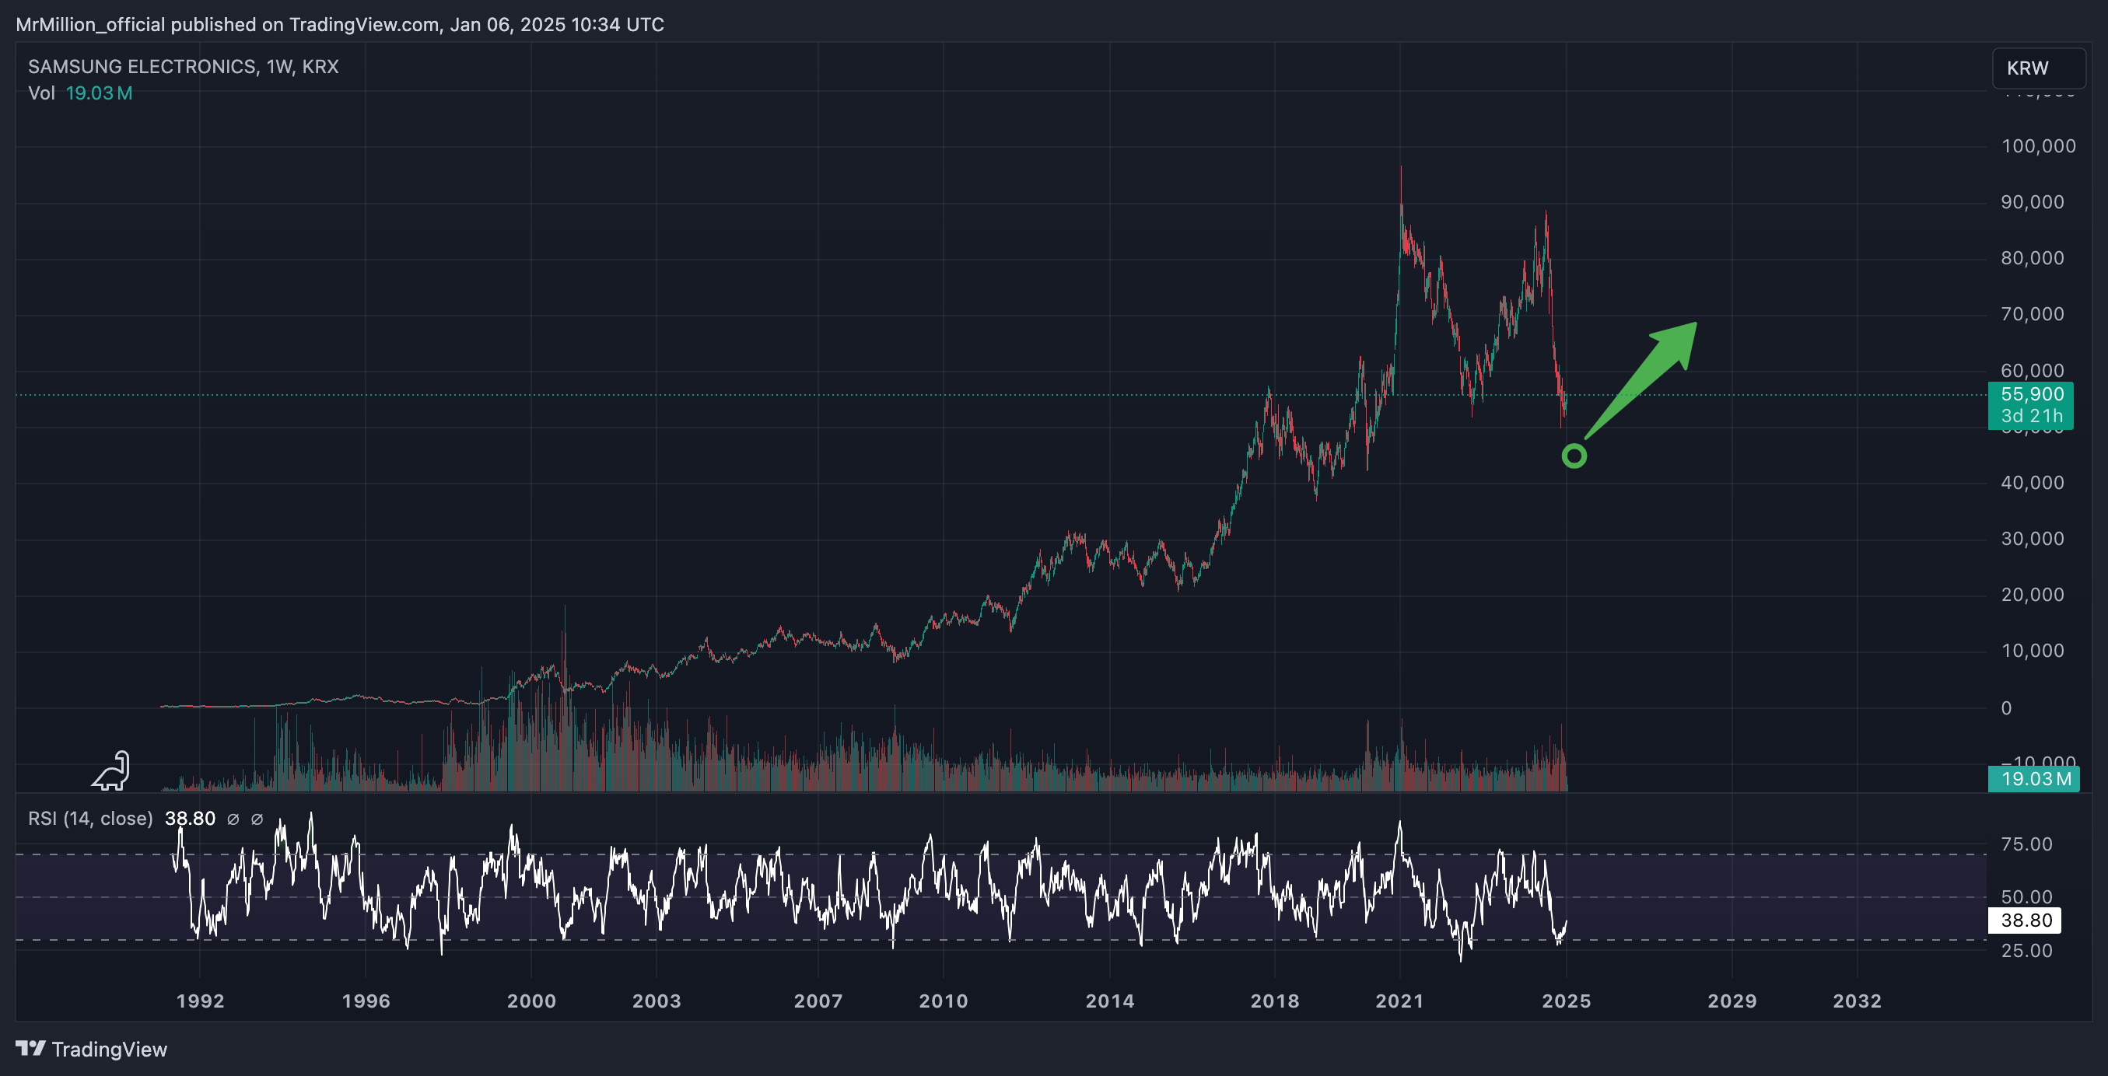Click the 25.00 RSI axis label

(2027, 951)
